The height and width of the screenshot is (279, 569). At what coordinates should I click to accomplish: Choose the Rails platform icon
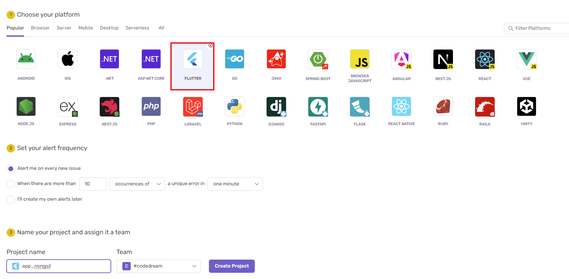tap(485, 106)
